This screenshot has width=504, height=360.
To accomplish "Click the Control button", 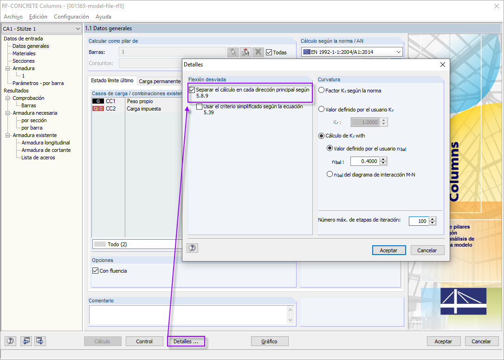I will pyautogui.click(x=144, y=341).
